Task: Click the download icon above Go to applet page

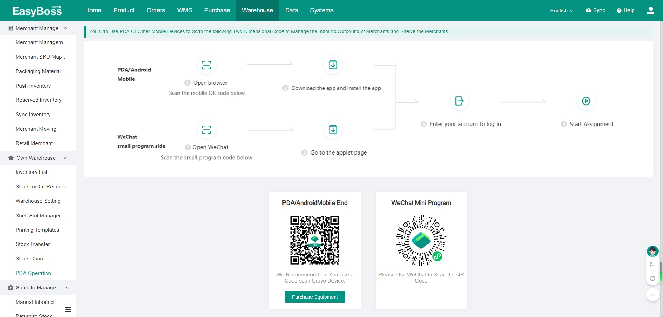Action: [333, 129]
